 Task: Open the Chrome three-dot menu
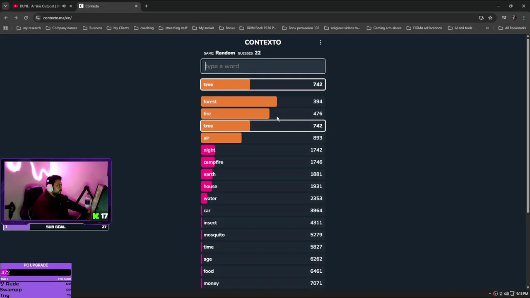coord(524,18)
